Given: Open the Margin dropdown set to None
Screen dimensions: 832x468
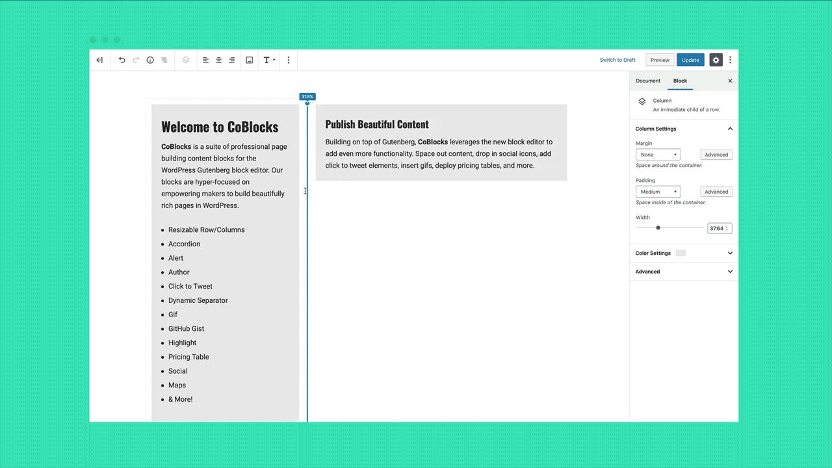Looking at the screenshot, I should 658,155.
